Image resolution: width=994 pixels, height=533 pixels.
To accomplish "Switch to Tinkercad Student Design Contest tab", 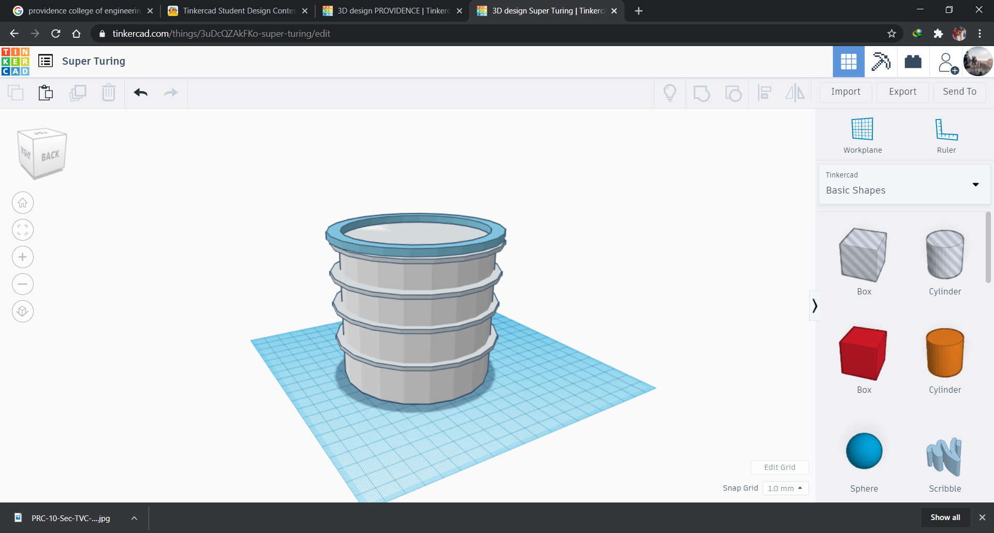I will [238, 11].
